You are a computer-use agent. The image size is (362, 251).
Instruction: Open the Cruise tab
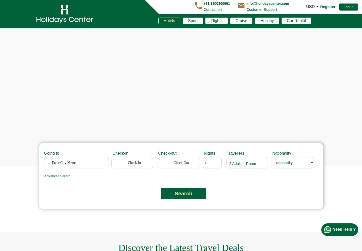(x=241, y=21)
